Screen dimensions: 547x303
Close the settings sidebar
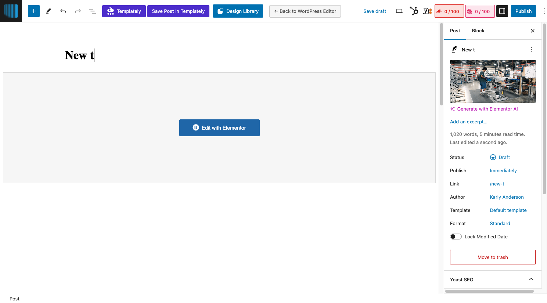tap(533, 31)
